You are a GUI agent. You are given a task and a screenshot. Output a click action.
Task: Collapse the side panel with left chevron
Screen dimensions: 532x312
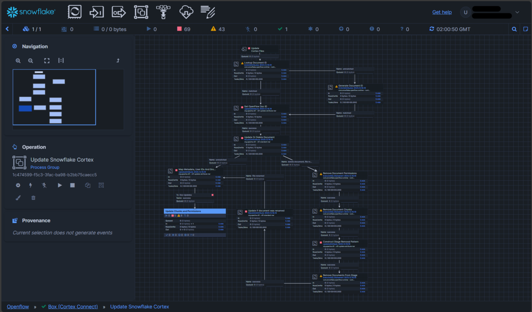point(7,29)
